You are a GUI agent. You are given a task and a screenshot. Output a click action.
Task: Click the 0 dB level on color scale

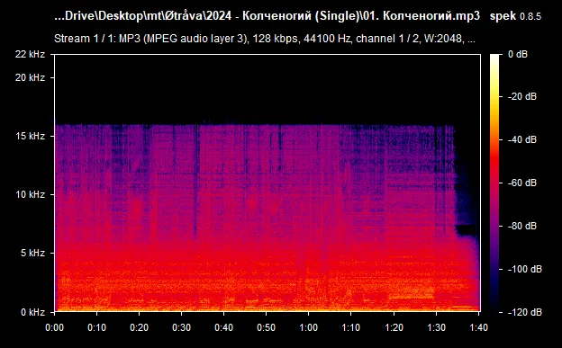click(518, 54)
